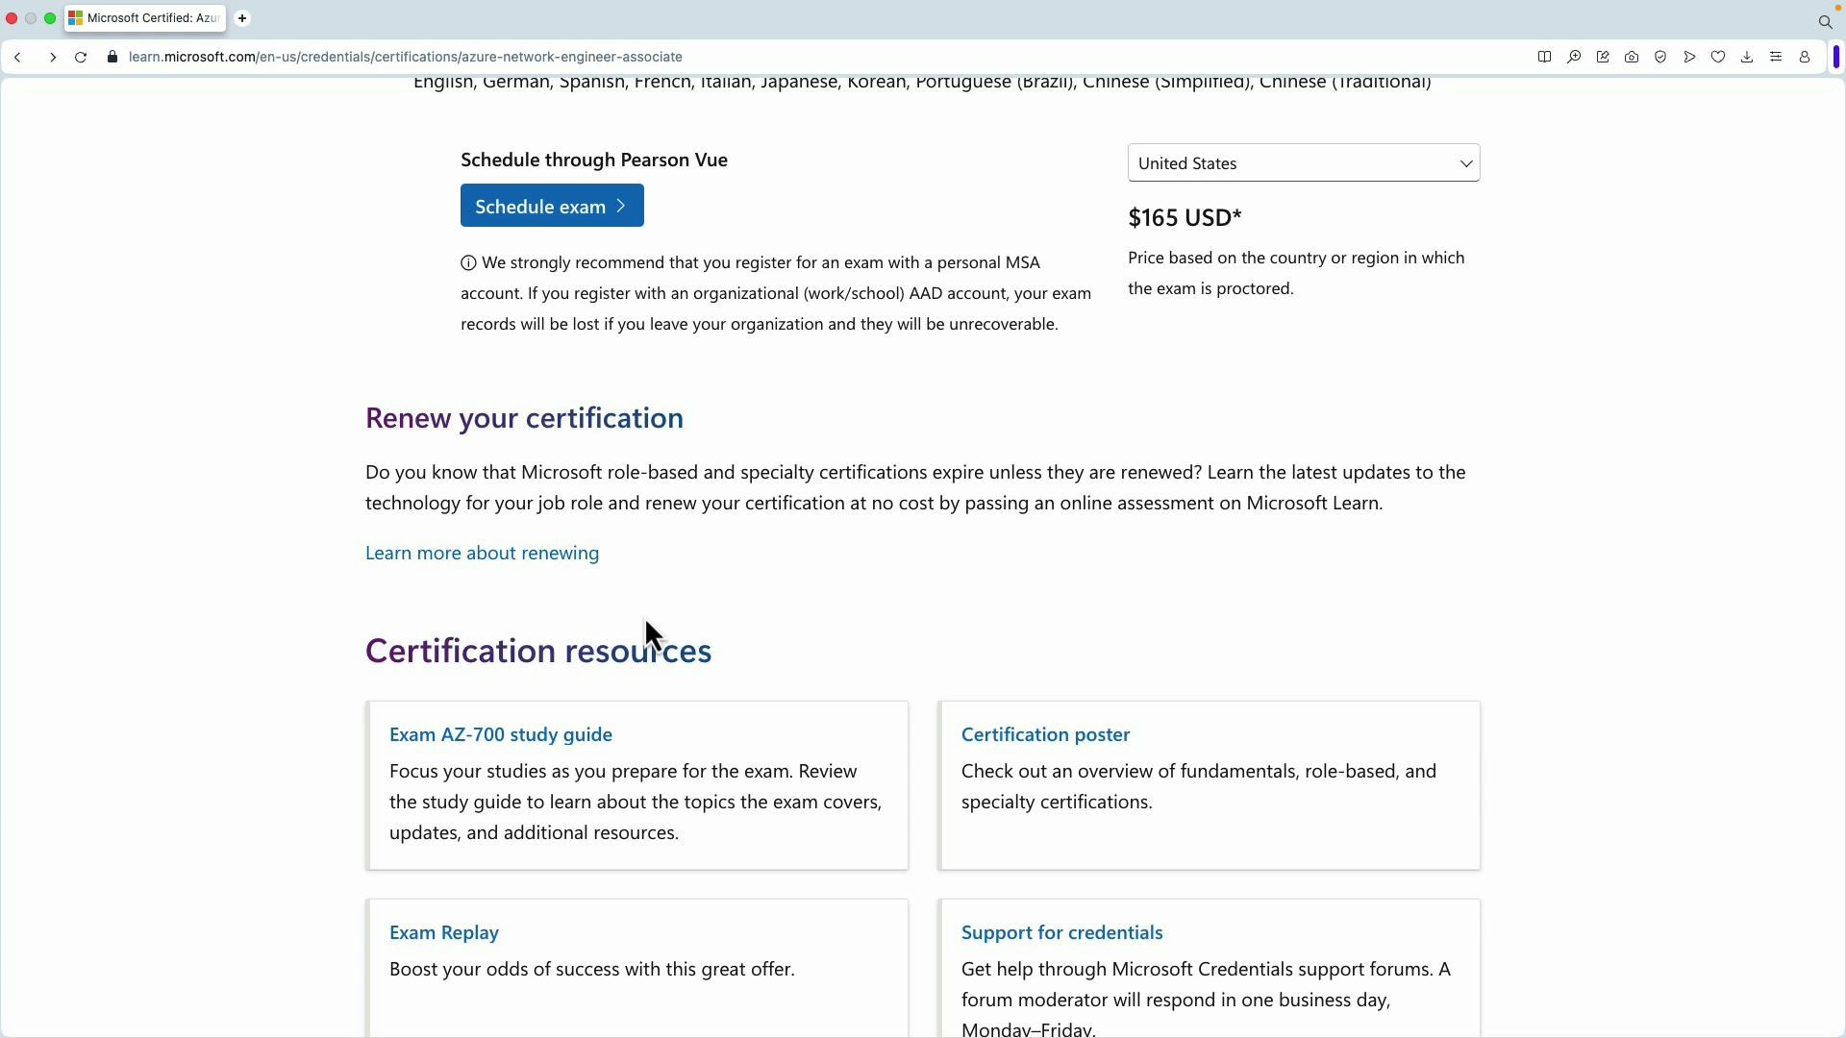Viewport: 1846px width, 1038px height.
Task: Open the downloads toolbar icon
Action: click(1747, 57)
